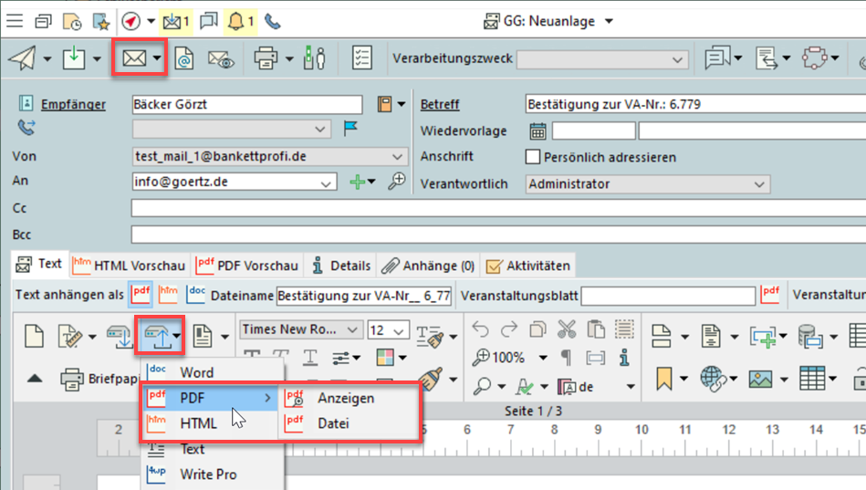Open the Times New Roman font dropdown
866x490 pixels.
pyautogui.click(x=354, y=329)
